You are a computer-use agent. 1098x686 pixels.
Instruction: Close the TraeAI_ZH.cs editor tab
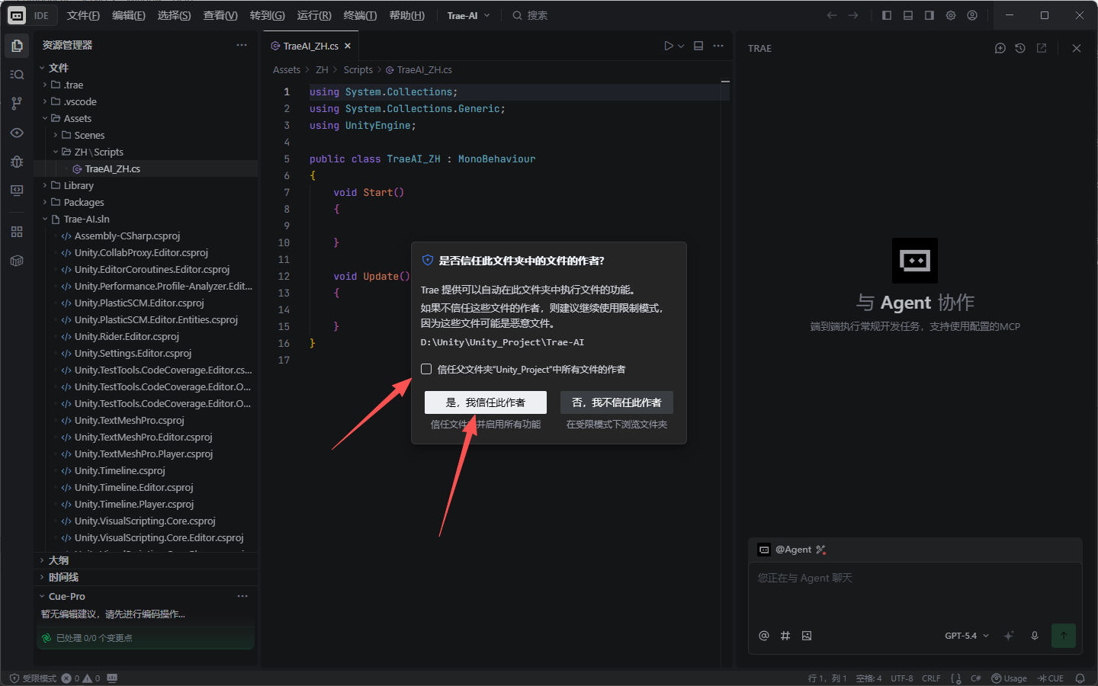coord(348,46)
